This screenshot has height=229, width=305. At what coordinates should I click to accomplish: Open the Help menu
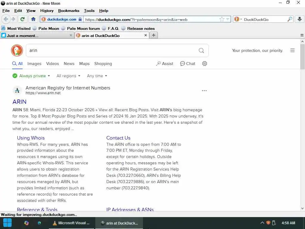(x=104, y=11)
